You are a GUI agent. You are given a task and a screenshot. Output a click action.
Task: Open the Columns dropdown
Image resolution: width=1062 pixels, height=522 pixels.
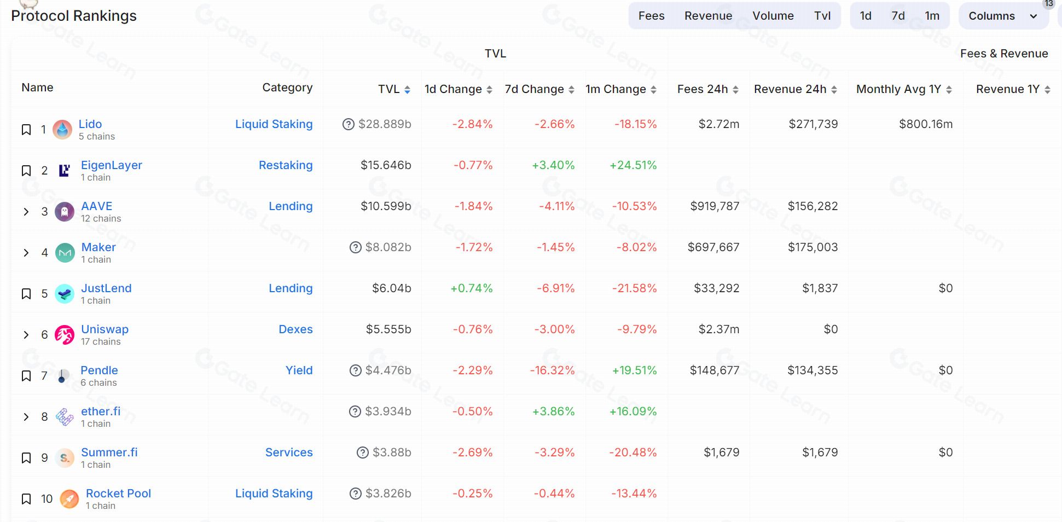click(x=1003, y=16)
